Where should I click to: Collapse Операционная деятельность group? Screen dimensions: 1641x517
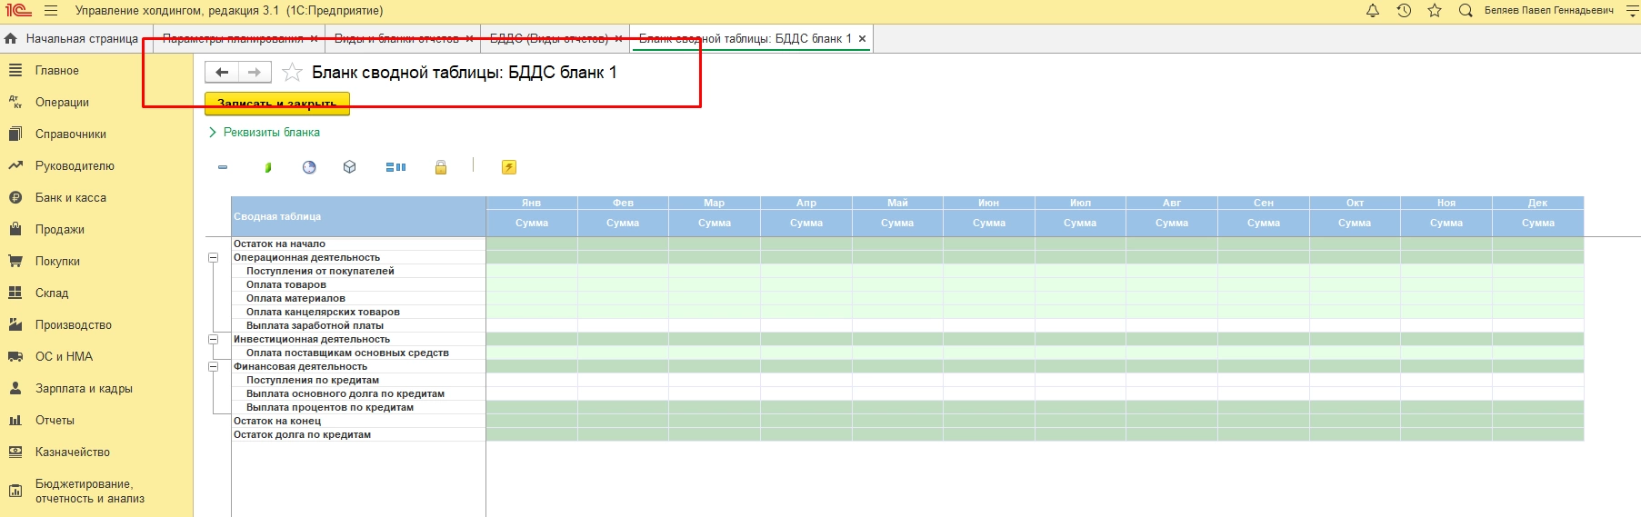(214, 257)
